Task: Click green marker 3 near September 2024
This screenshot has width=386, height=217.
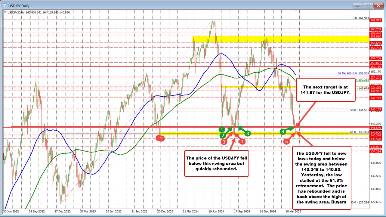Action: pyautogui.click(x=247, y=133)
